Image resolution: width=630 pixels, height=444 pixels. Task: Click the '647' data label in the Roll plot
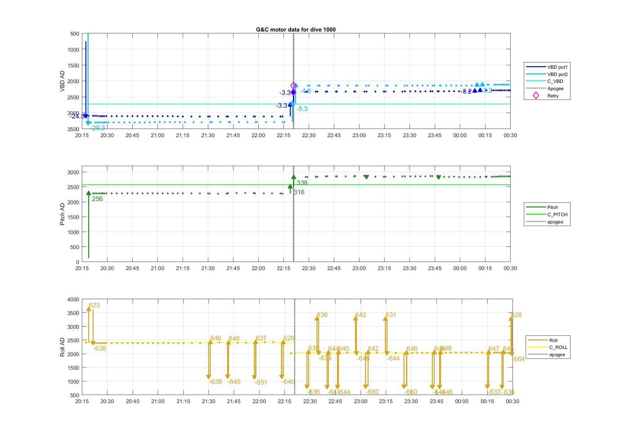tap(494, 349)
